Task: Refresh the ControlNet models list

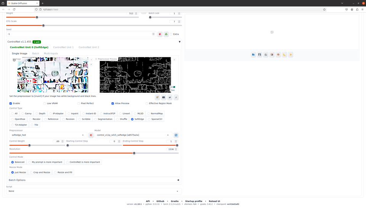Action: point(176,135)
